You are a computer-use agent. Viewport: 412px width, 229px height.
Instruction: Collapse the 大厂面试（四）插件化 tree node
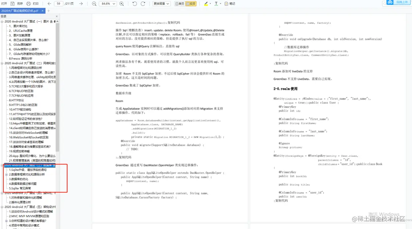pyautogui.click(x=2, y=193)
